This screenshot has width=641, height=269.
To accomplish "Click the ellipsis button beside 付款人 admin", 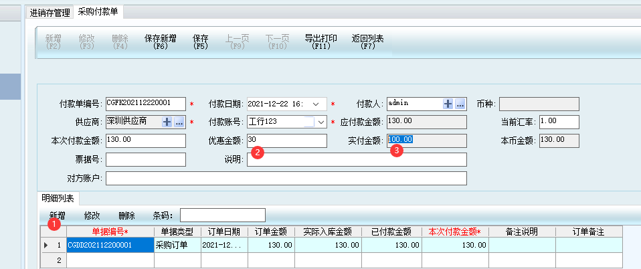I will click(x=460, y=104).
